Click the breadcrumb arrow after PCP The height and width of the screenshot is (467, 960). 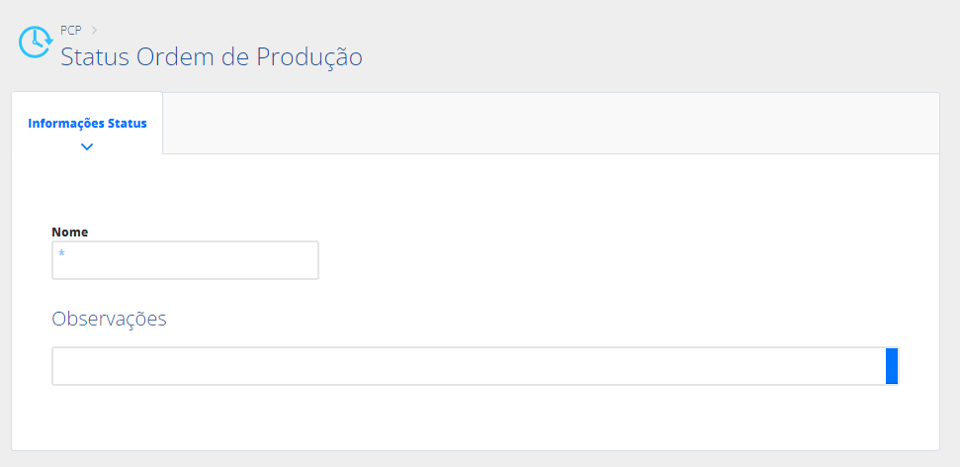[94, 30]
